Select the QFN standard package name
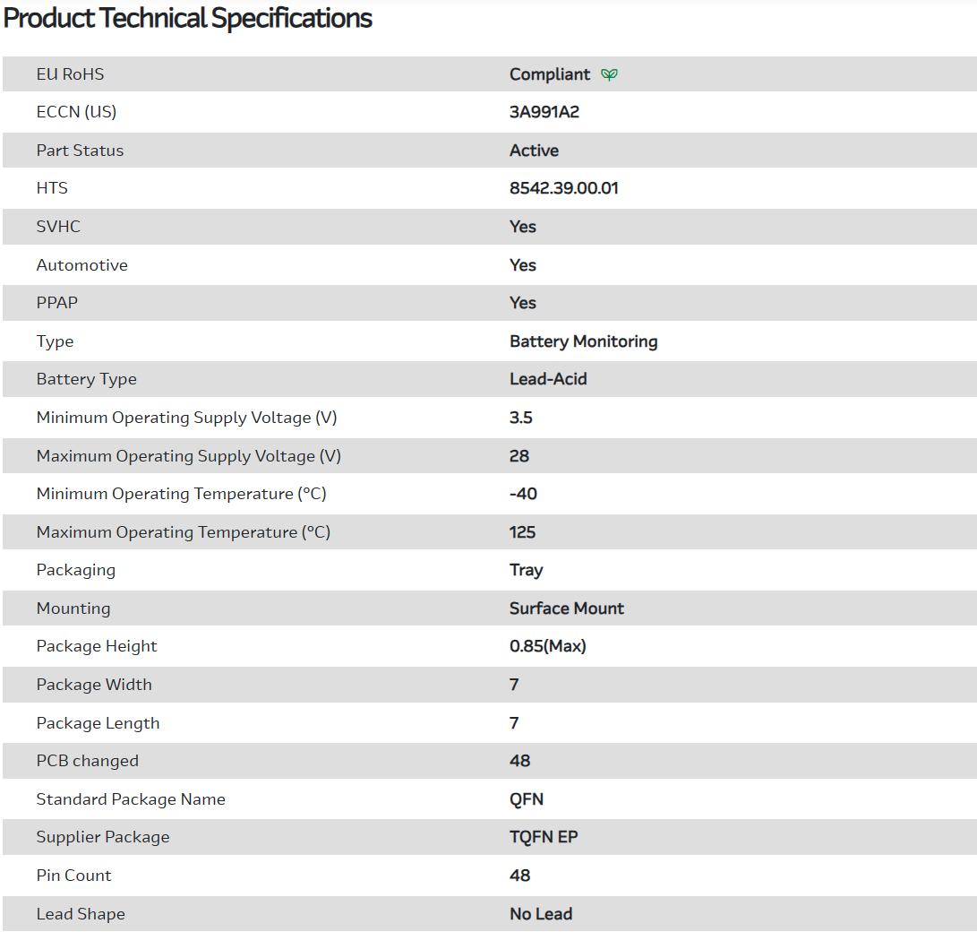977x932 pixels. [526, 799]
